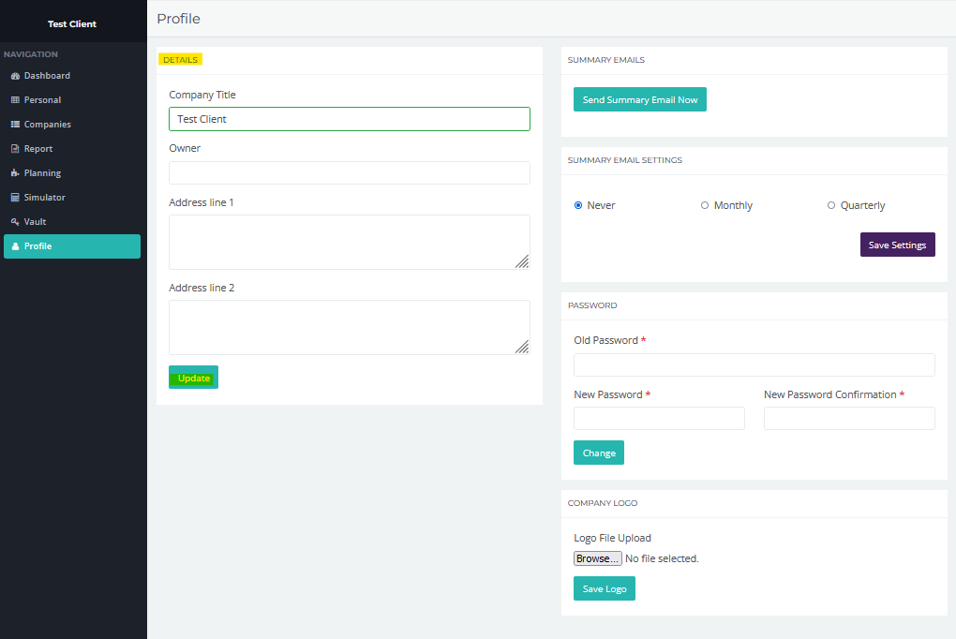Click the Simulator calculator icon in sidebar
This screenshot has height=639, width=956.
coord(15,198)
